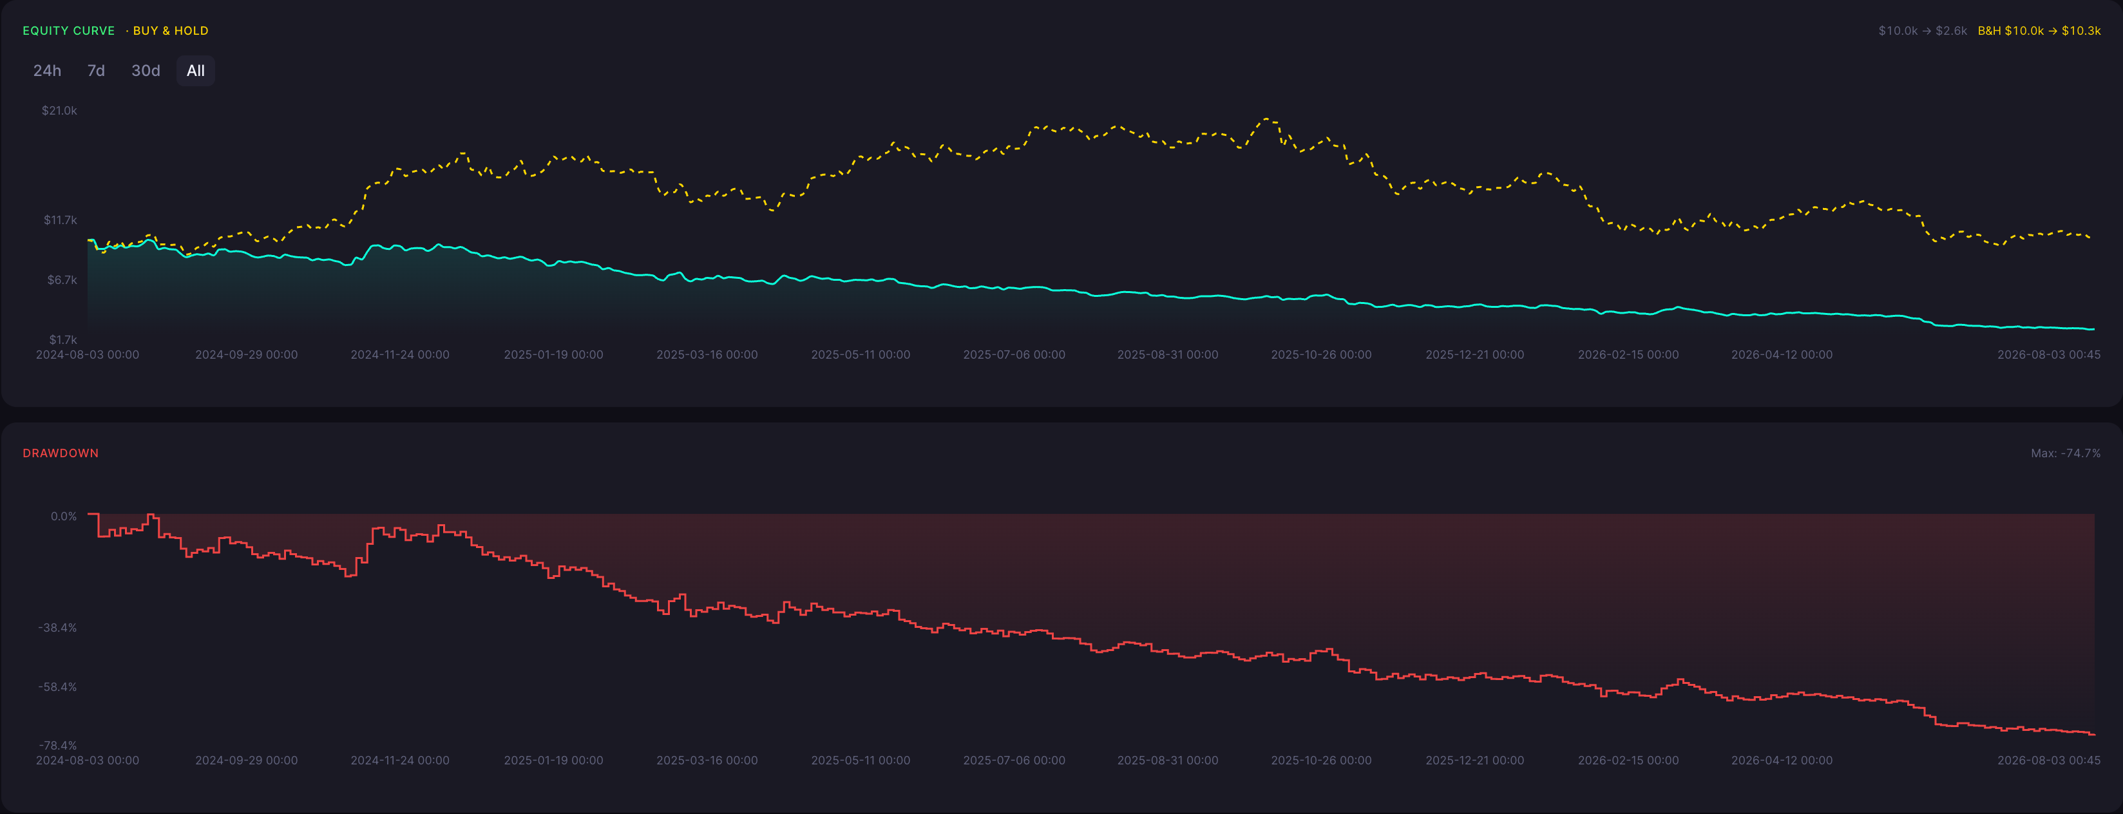Click the $21.0k y-axis label
Image resolution: width=2123 pixels, height=814 pixels.
coord(59,110)
